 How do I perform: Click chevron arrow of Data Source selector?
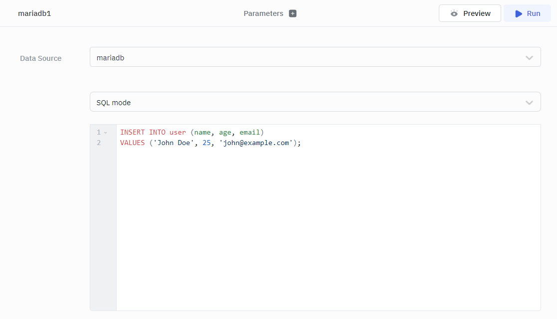[529, 58]
